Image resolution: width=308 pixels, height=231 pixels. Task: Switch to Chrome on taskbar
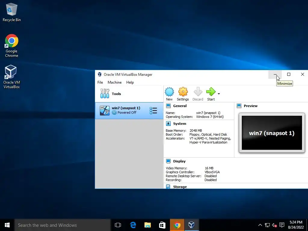[177, 225]
